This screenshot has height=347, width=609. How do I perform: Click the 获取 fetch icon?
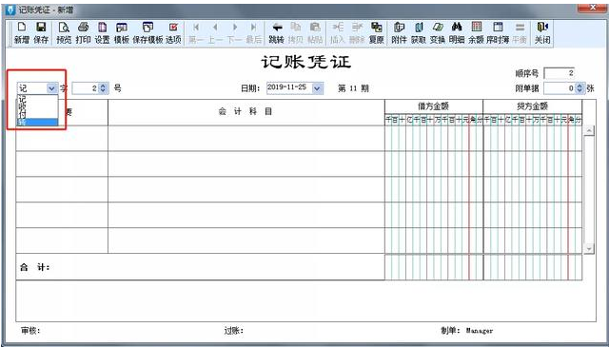(419, 32)
